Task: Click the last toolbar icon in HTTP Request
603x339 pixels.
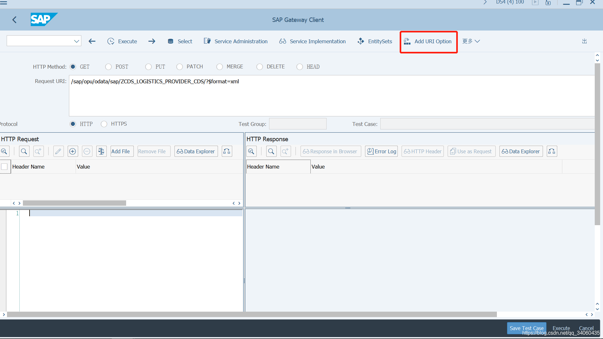Action: pos(227,151)
